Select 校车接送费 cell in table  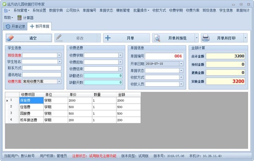coord(31,120)
